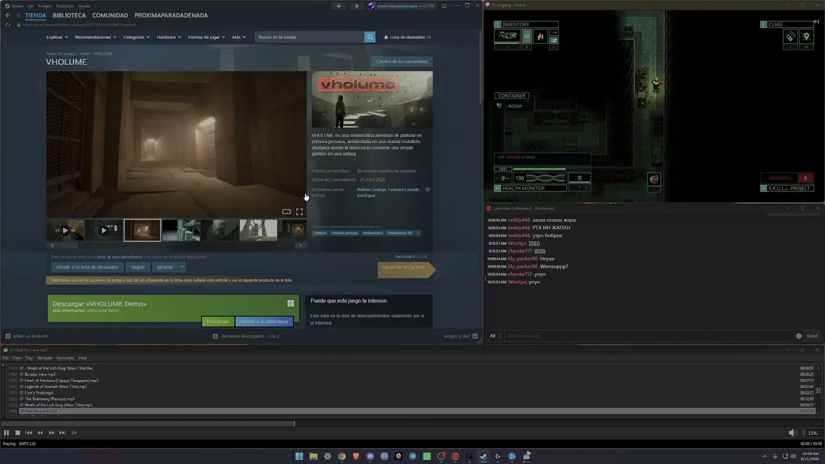Fast forward in the music player

pos(52,433)
